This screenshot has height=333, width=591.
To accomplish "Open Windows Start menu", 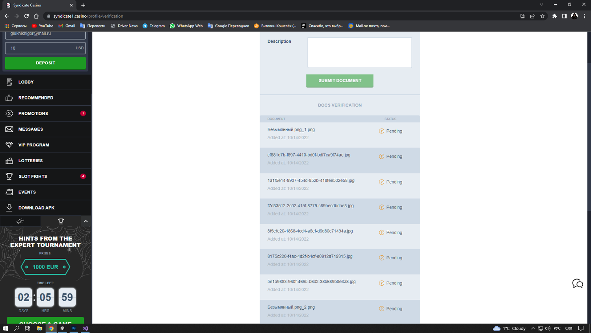I will pyautogui.click(x=6, y=328).
